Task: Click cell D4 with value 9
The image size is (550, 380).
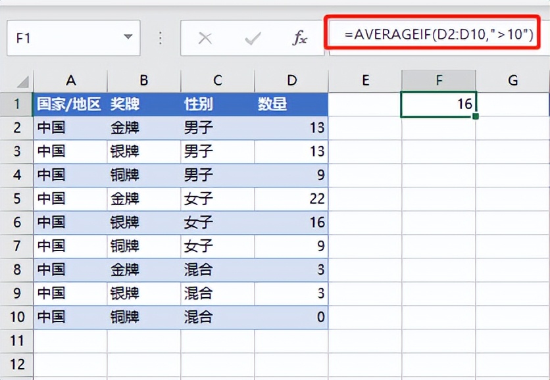Action: coord(291,175)
